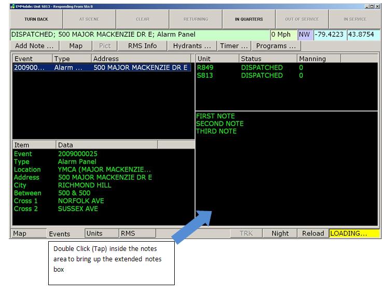Screen dimensions: 392x294
Task: Click the IN QUARTERS status button
Action: click(248, 19)
